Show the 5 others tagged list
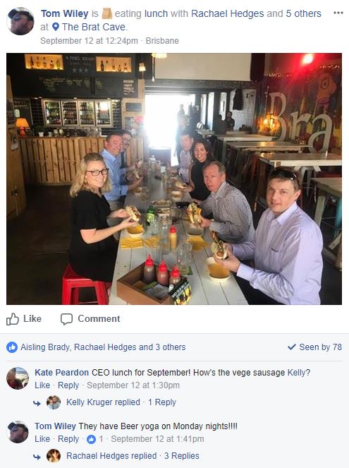Viewport: 349px width, 468px height. point(303,13)
